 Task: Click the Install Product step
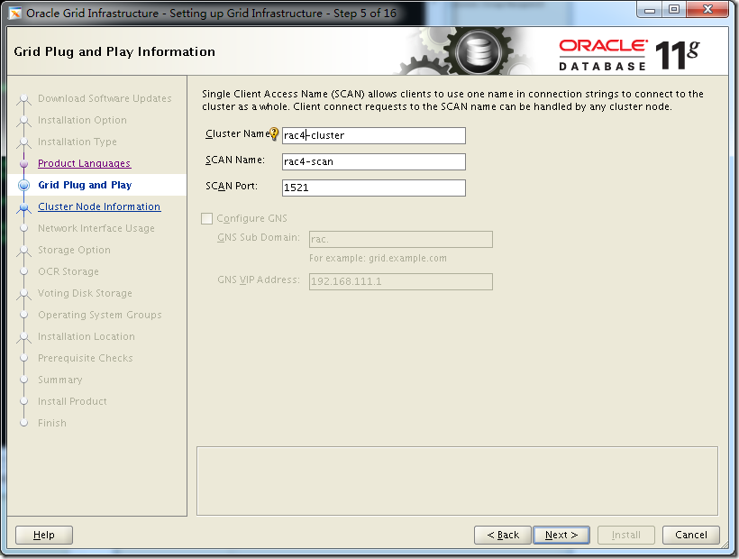coord(73,401)
